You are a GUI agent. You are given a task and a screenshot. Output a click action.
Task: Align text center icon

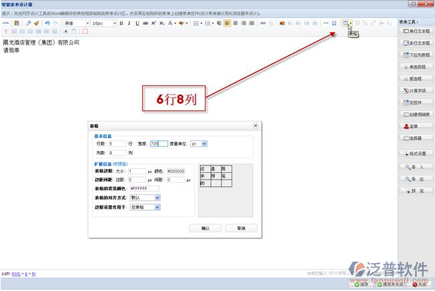[x=236, y=23]
